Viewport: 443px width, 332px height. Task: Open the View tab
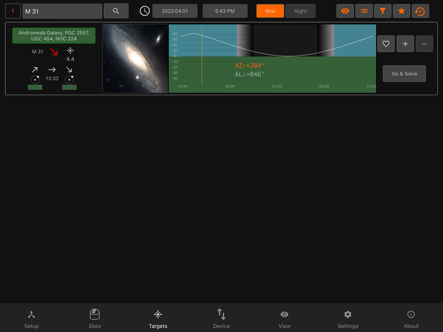point(285,319)
